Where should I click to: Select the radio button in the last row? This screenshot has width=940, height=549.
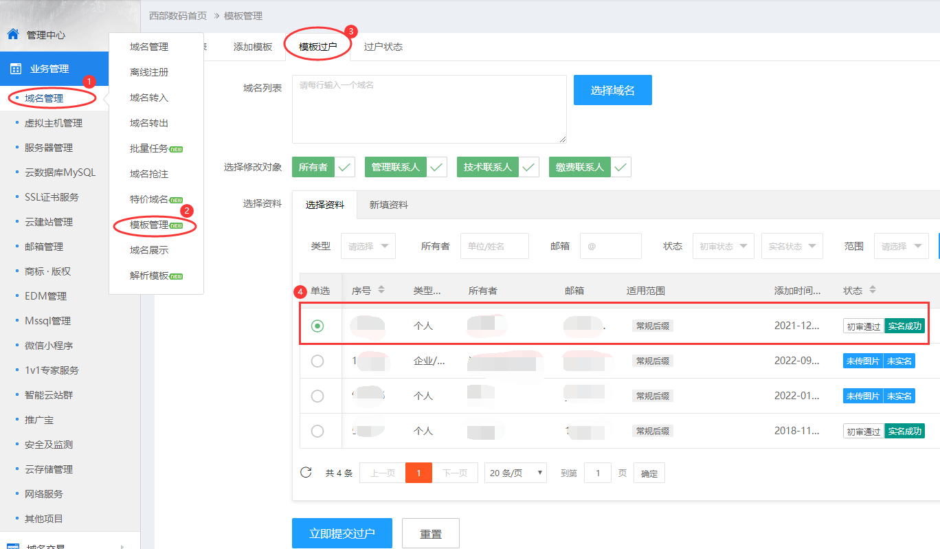point(317,431)
